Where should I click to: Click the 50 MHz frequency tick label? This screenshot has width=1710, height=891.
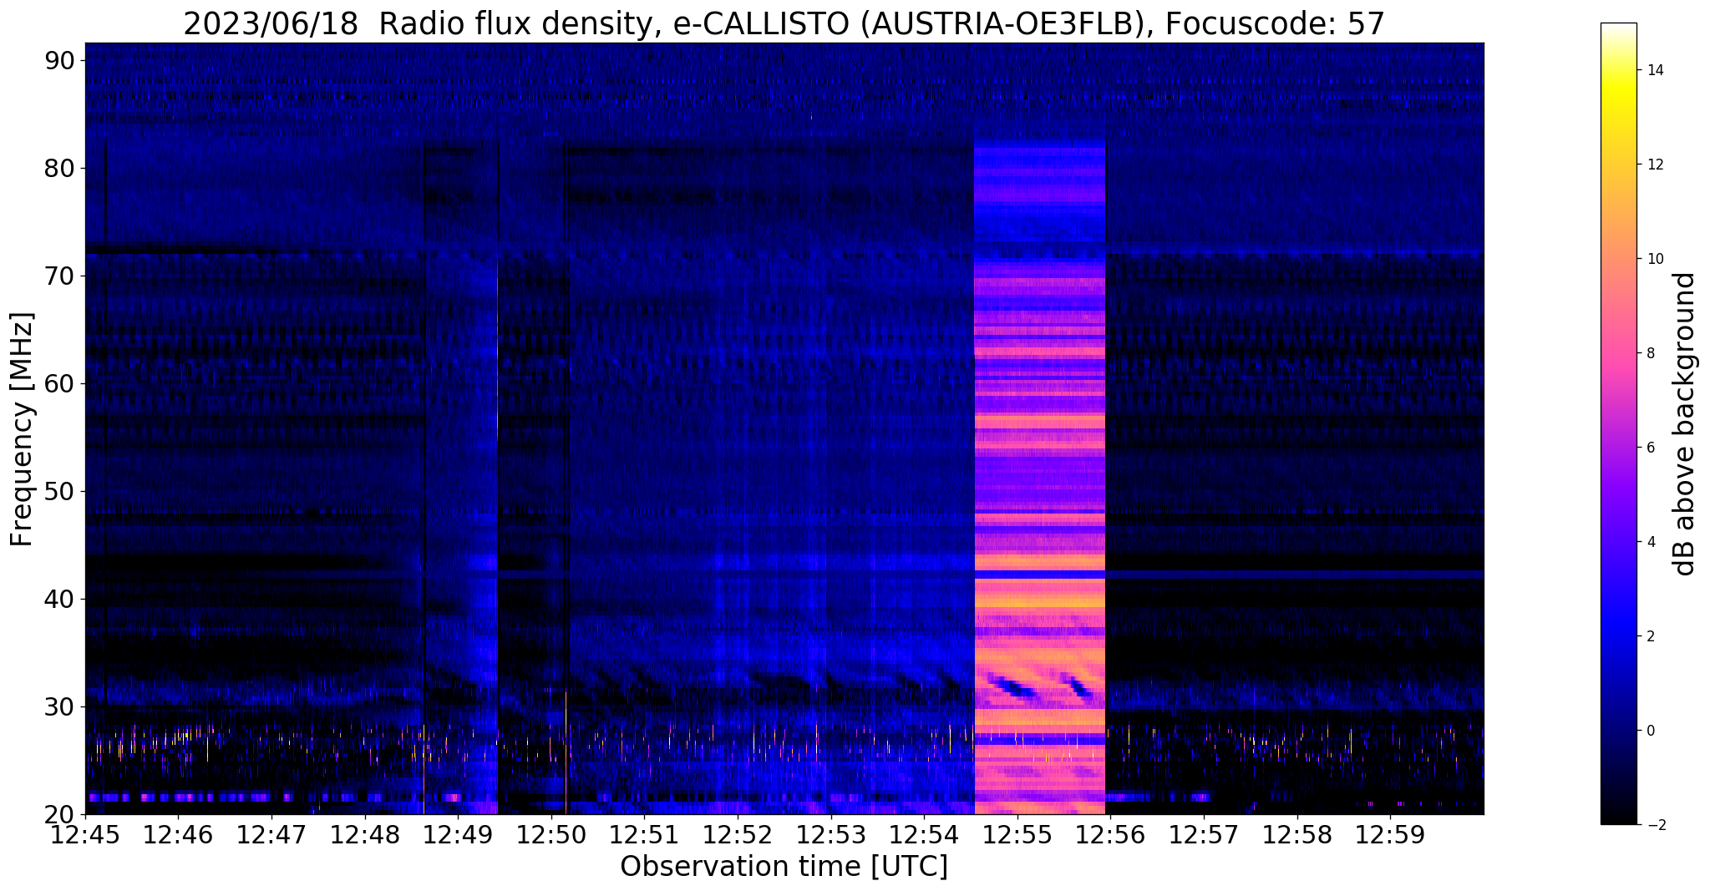tap(60, 491)
